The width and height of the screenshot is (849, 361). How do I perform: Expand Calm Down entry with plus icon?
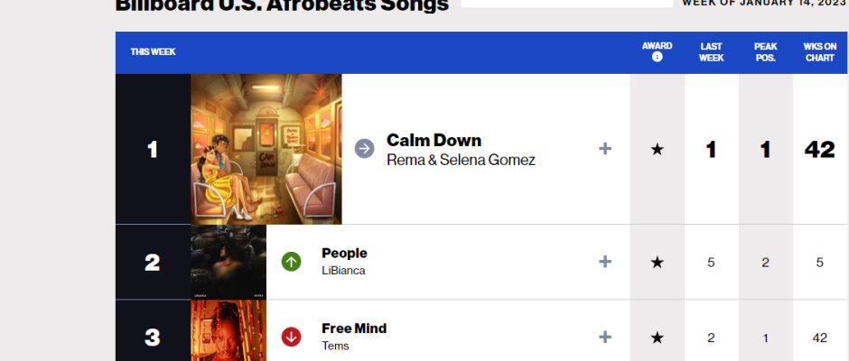tap(605, 149)
